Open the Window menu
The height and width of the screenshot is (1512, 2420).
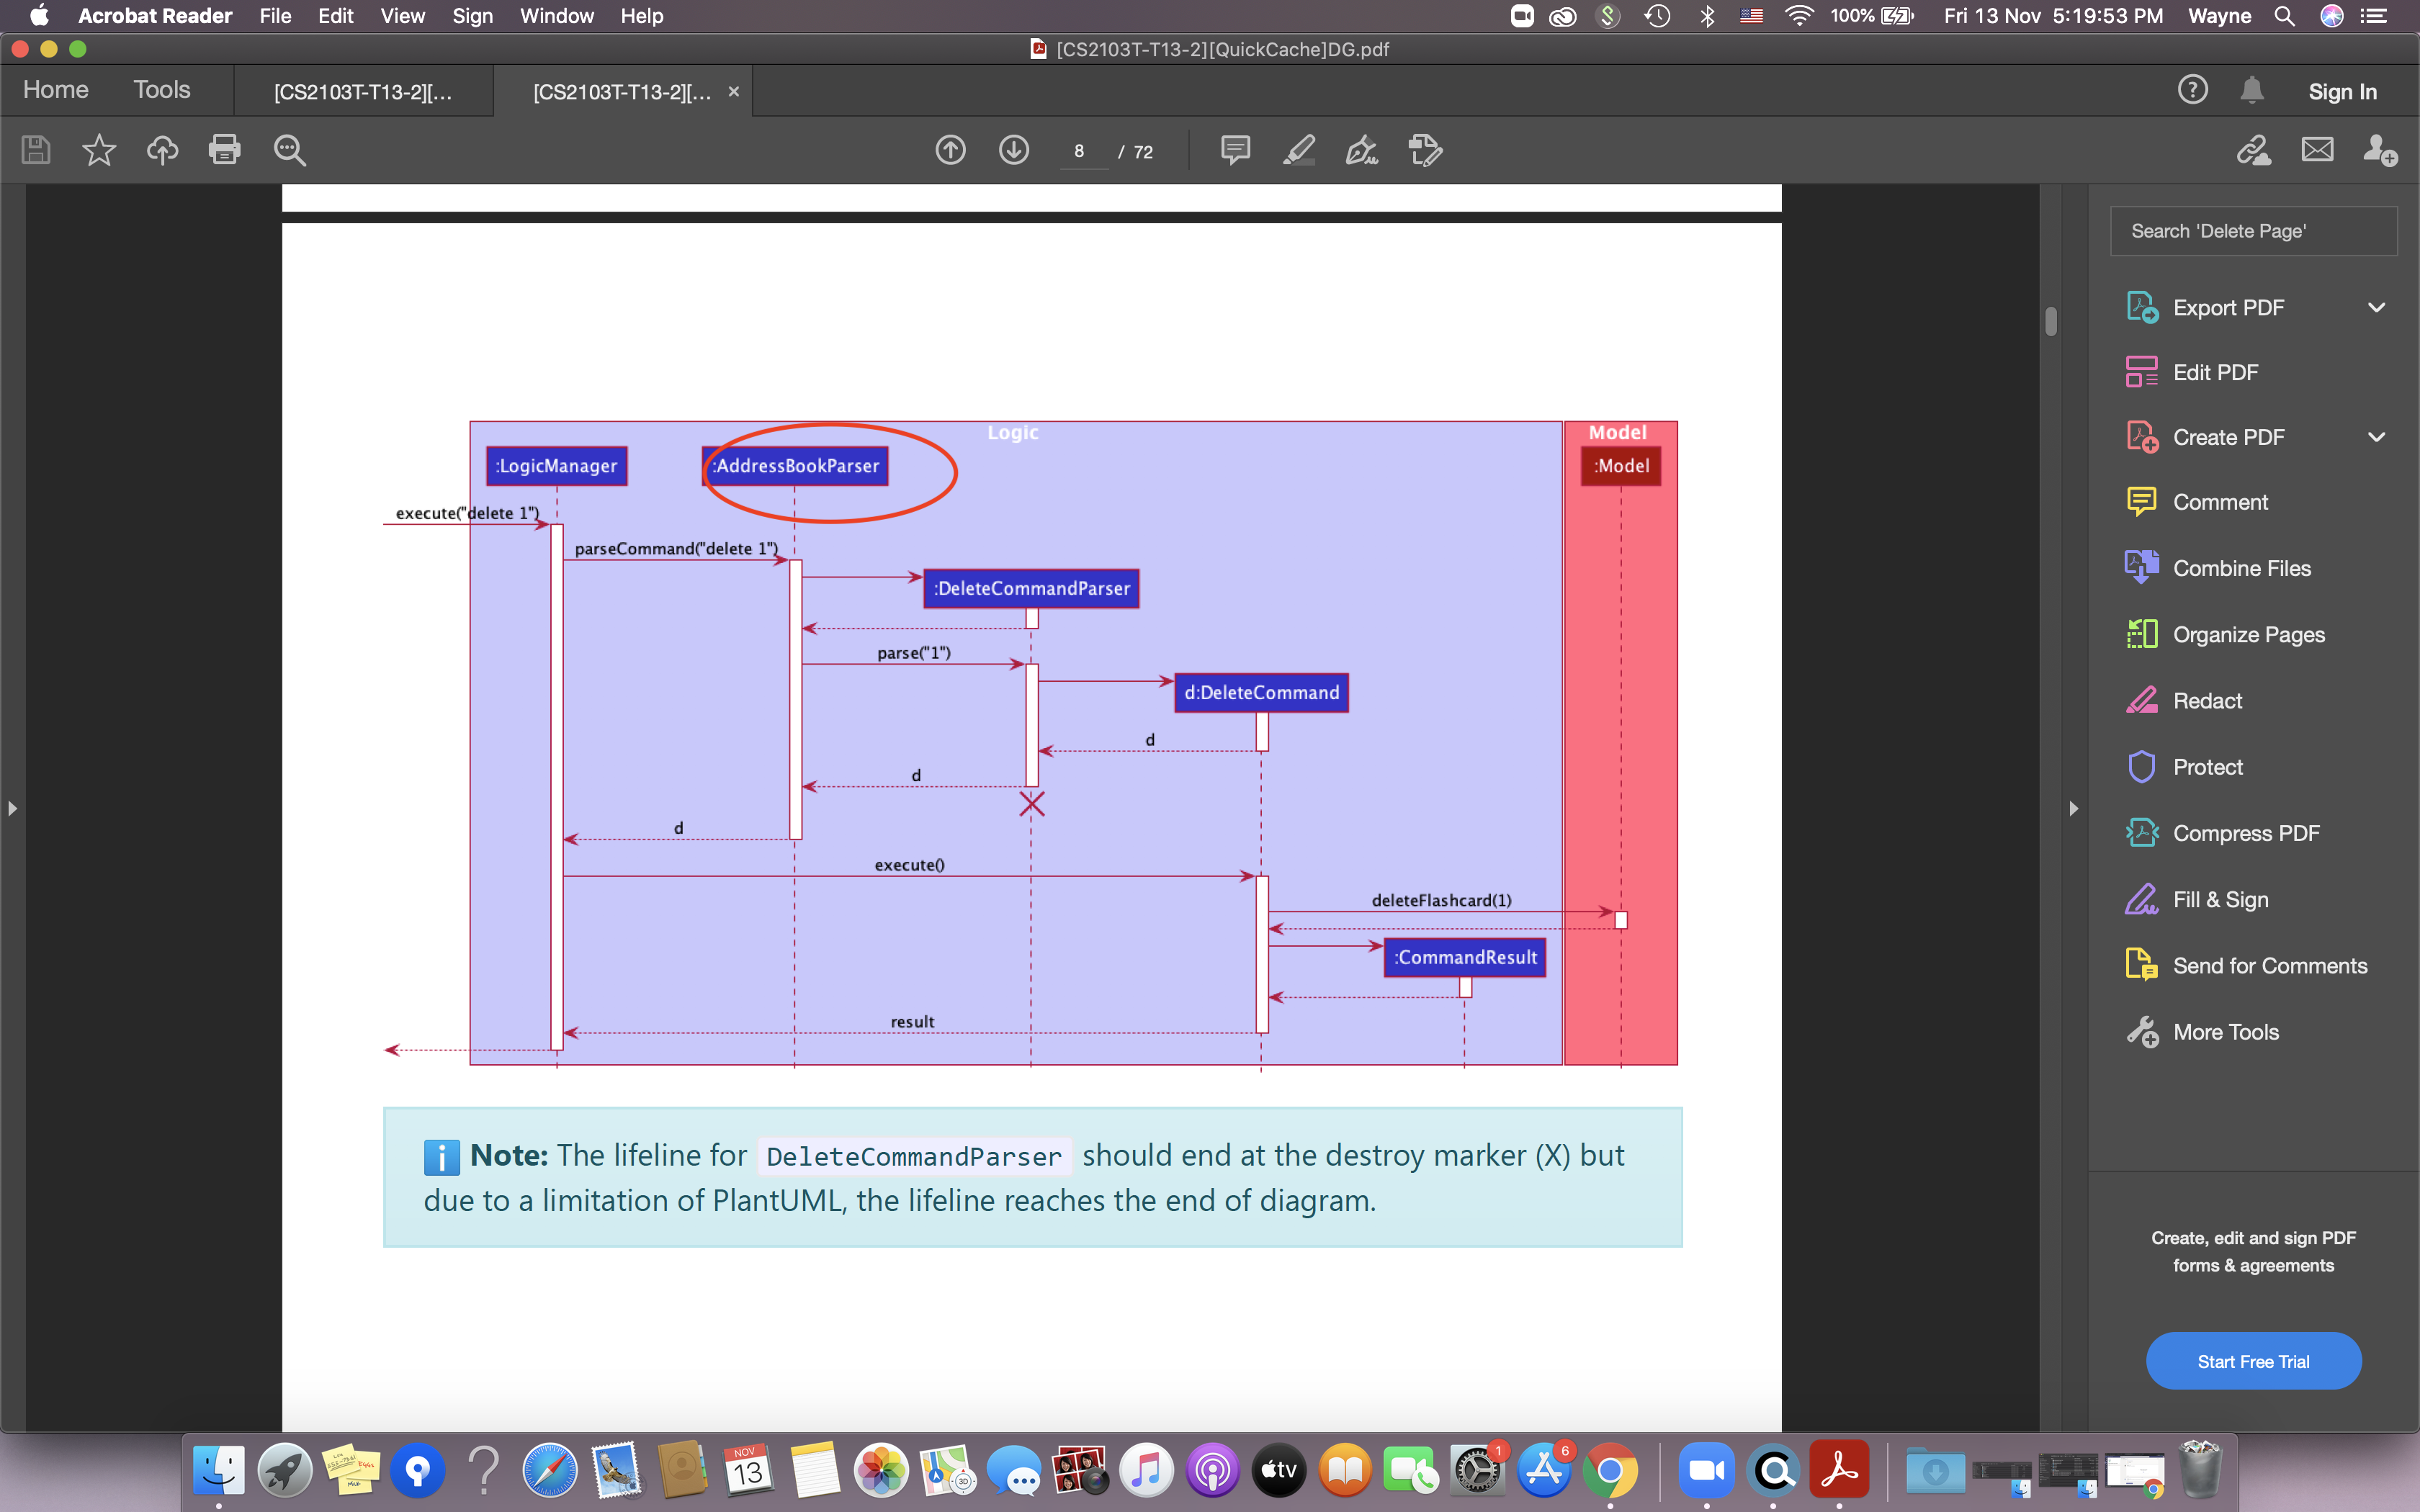[x=556, y=16]
